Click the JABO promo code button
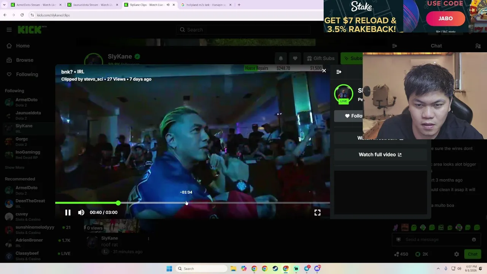Image resolution: width=487 pixels, height=274 pixels. (446, 18)
